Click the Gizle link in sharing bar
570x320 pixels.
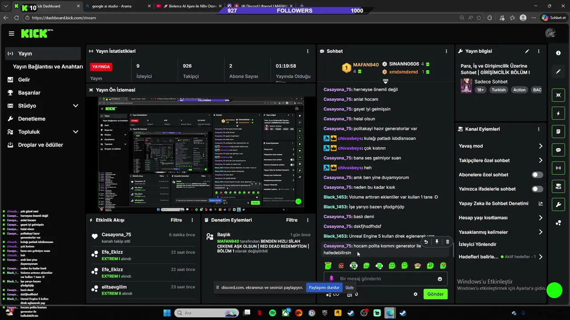pyautogui.click(x=350, y=288)
